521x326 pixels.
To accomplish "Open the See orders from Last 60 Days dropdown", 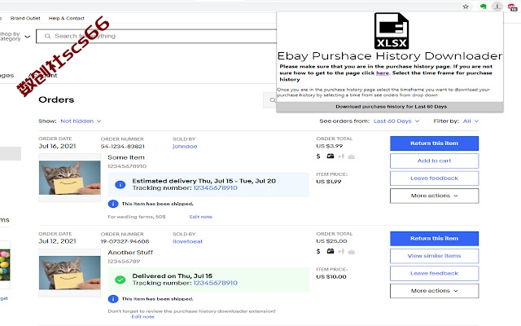I will tap(396, 121).
